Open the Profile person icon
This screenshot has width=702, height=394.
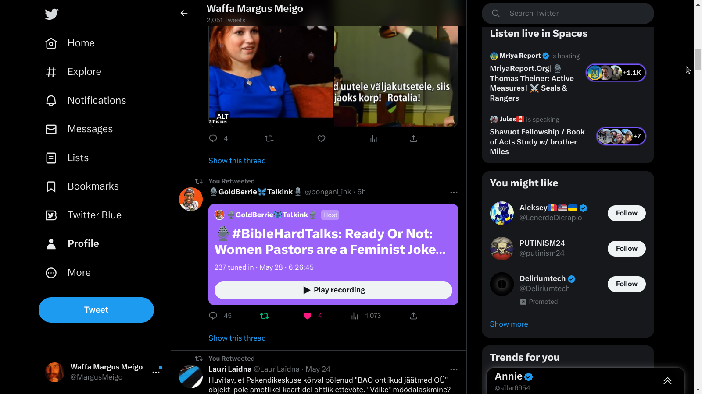pyautogui.click(x=51, y=244)
